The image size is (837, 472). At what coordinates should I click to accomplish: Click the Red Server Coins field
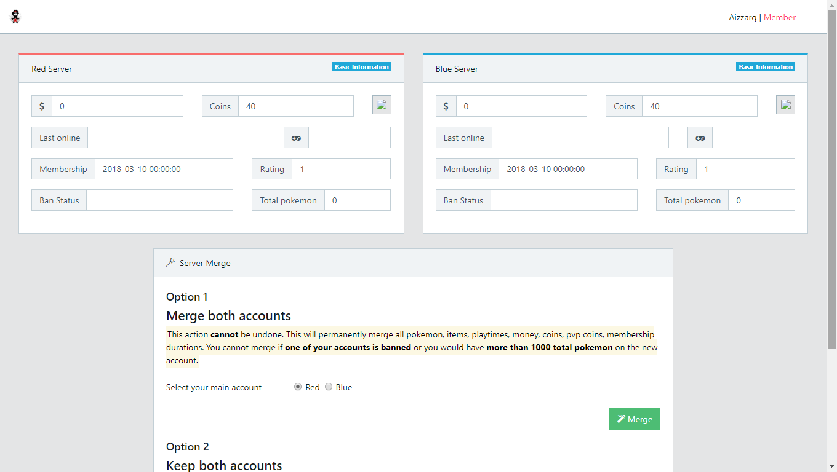[x=296, y=106]
